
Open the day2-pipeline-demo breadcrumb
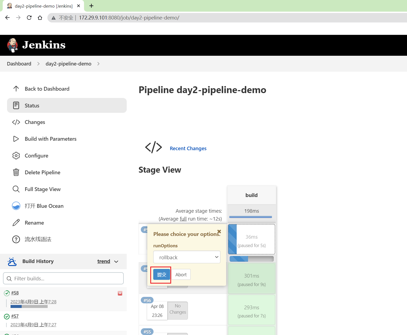click(x=69, y=64)
